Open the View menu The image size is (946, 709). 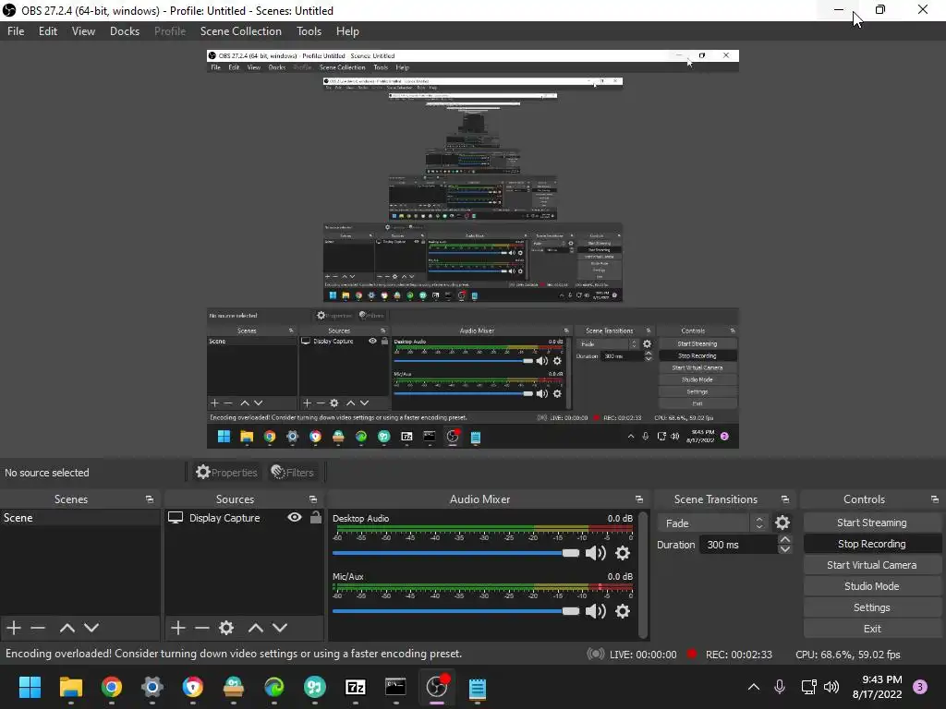pyautogui.click(x=83, y=31)
